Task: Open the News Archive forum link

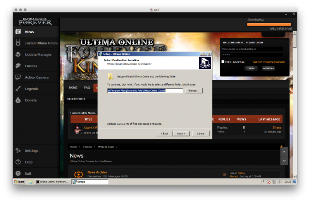Action: (97, 172)
